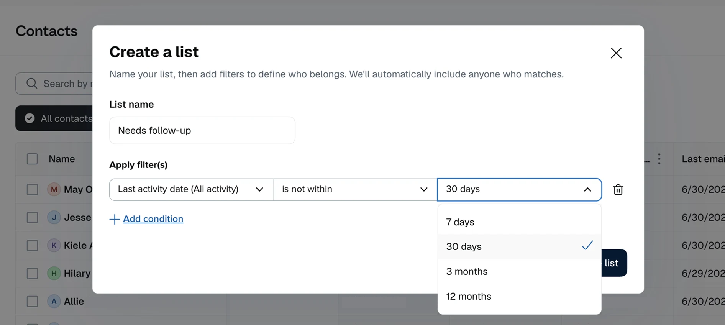Choose 3 months from the dropdown list

click(519, 271)
